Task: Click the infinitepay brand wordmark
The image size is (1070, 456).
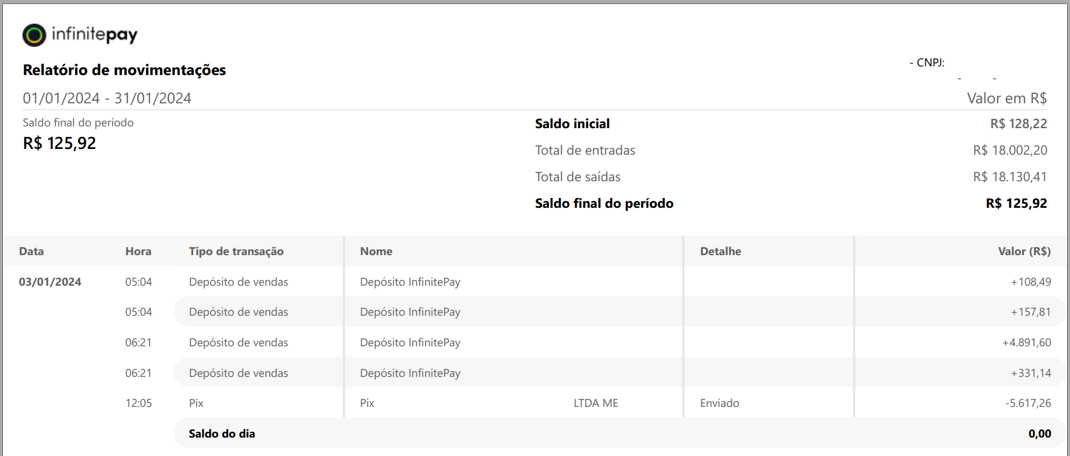Action: click(x=95, y=35)
